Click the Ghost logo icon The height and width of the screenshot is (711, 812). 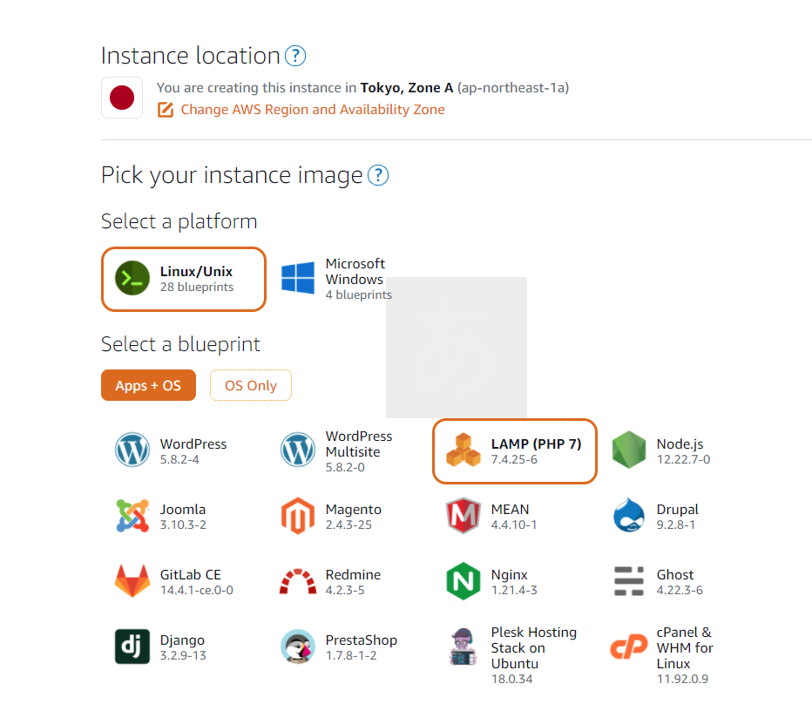tap(629, 581)
